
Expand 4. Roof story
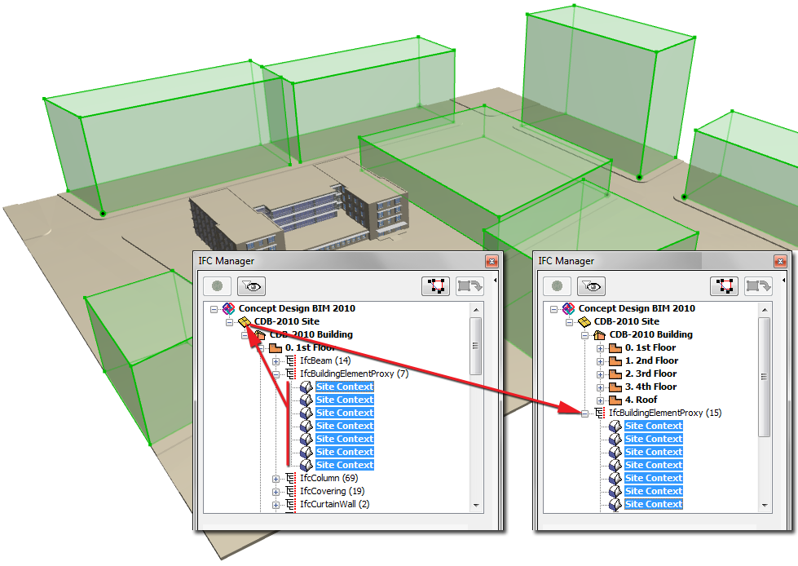tap(601, 400)
